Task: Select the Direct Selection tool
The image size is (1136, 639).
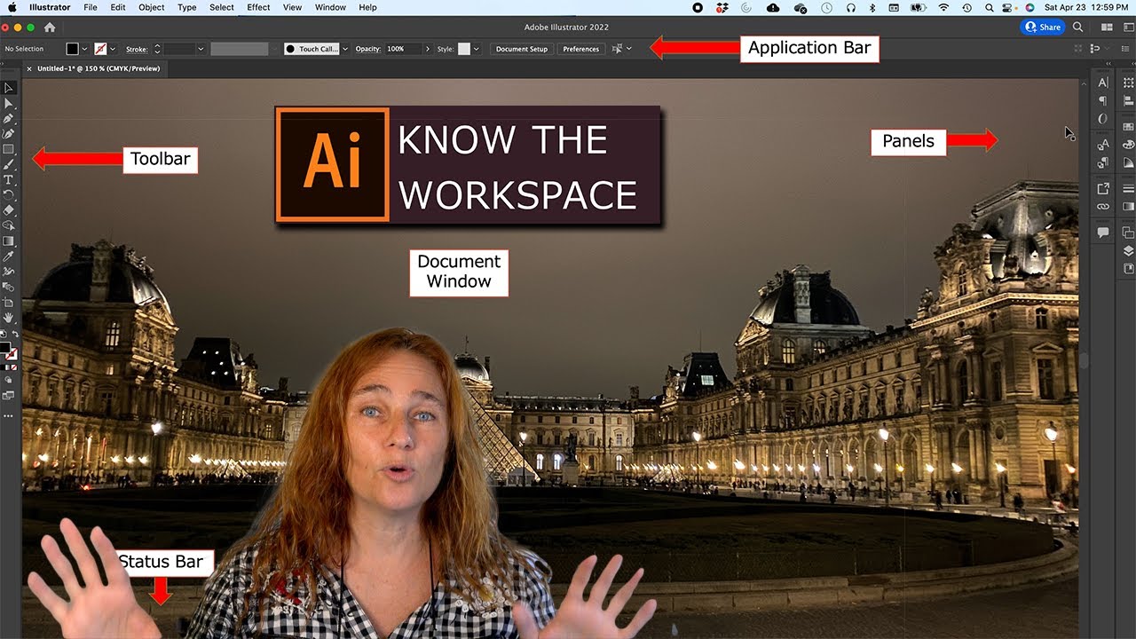Action: click(9, 104)
